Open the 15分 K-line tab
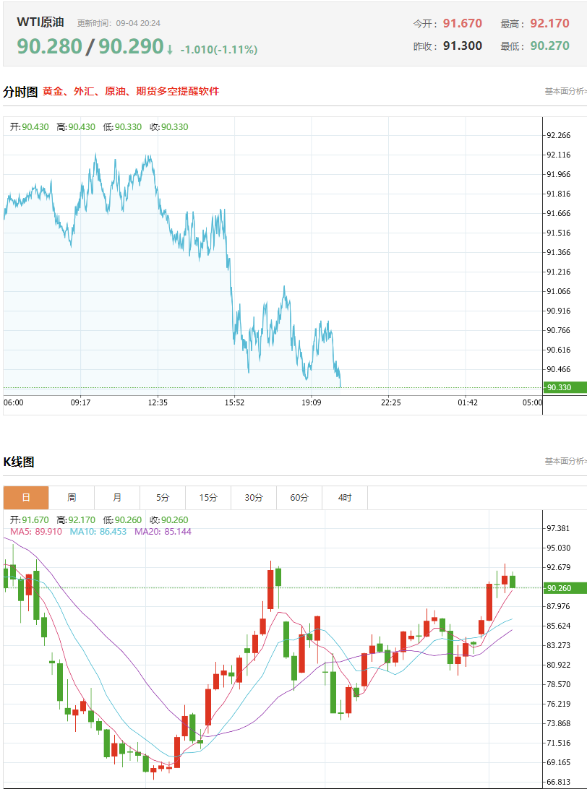 [x=208, y=498]
